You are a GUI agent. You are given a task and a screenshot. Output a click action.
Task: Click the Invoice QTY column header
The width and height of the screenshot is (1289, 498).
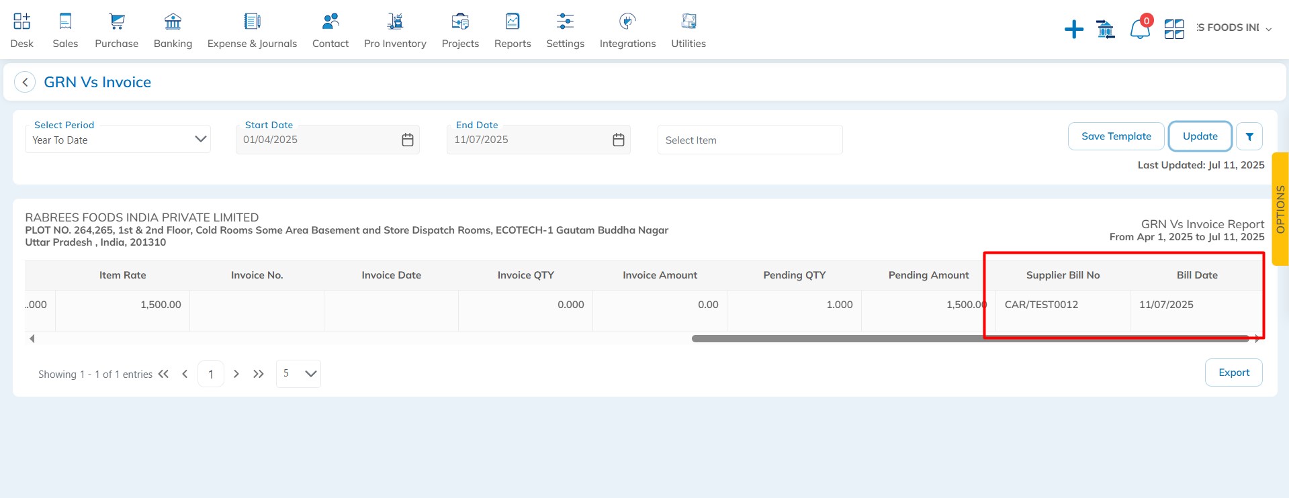[526, 275]
